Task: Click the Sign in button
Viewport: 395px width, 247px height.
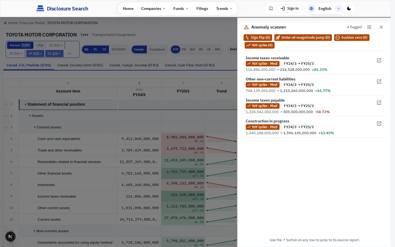Action: click(x=290, y=9)
